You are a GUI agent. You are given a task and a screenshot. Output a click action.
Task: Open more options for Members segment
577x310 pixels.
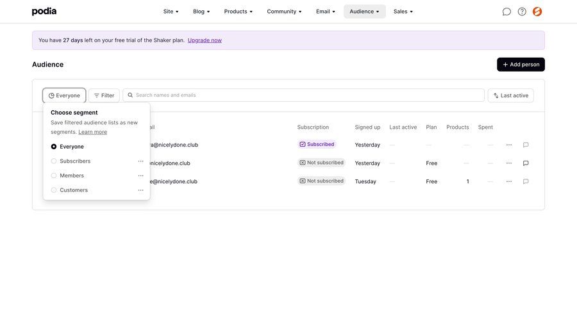click(x=140, y=175)
